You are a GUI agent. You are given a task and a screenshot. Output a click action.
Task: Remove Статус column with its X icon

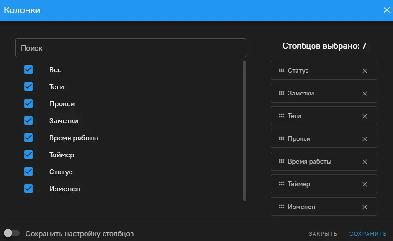364,71
